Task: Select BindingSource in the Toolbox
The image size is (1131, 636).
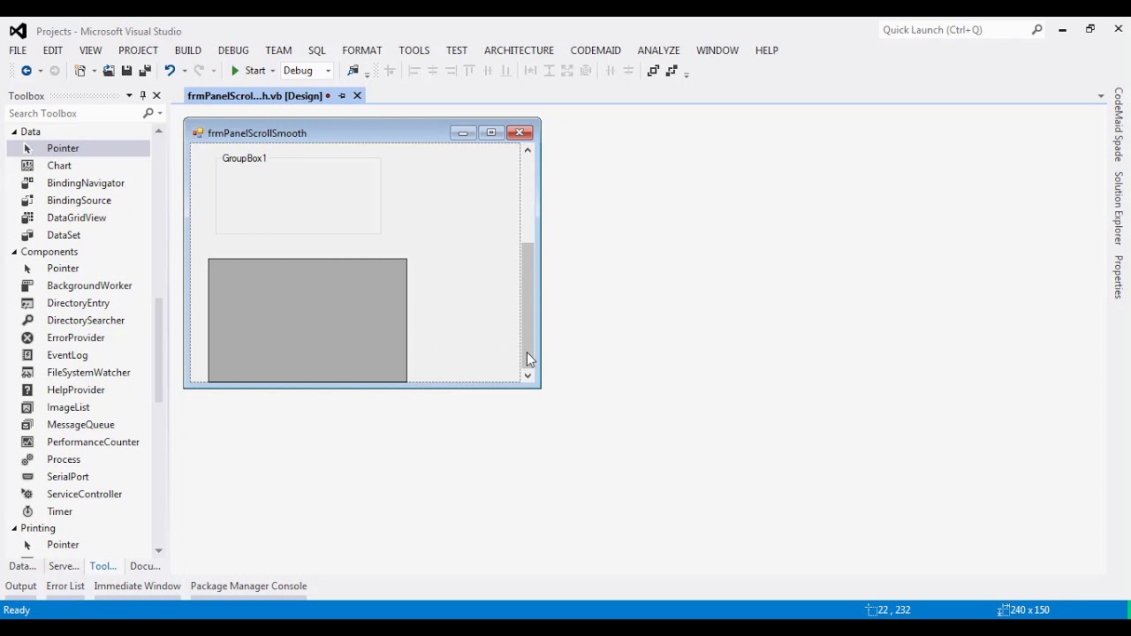Action: pos(79,201)
